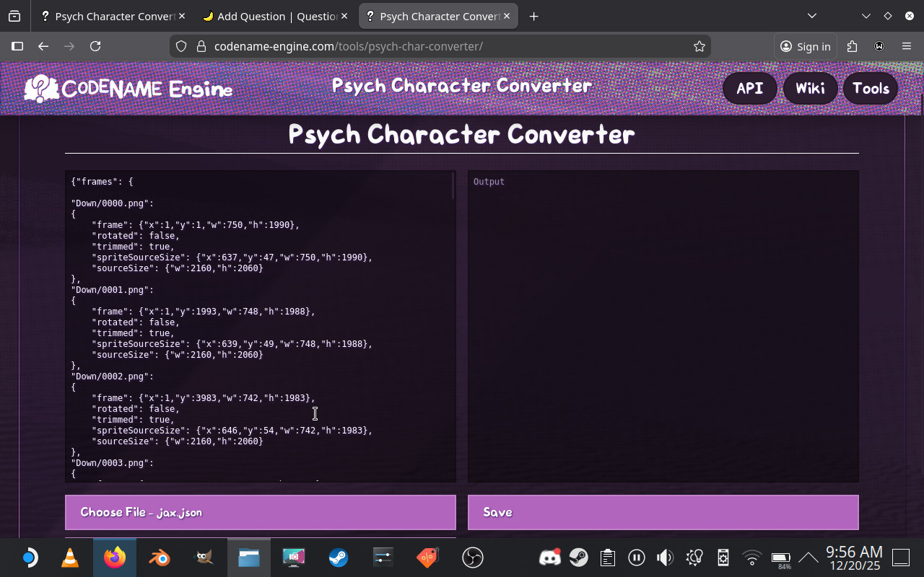
Task: Click inside the Output text area
Action: pos(663,326)
